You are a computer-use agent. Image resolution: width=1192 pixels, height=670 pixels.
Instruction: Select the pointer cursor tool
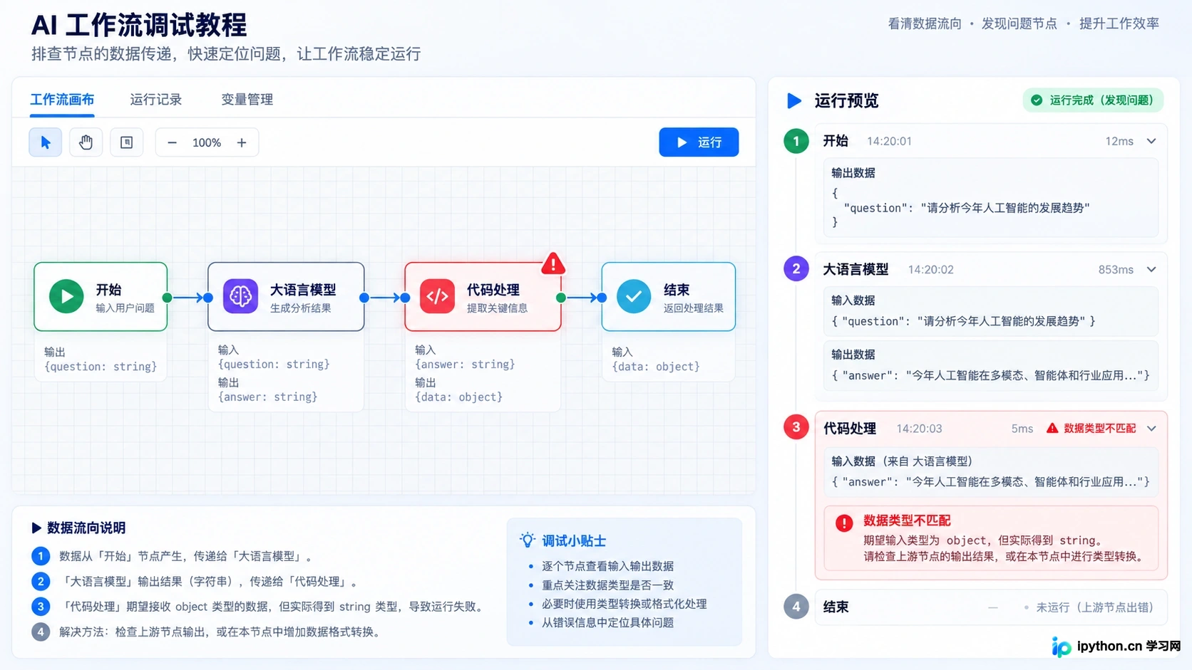pyautogui.click(x=45, y=142)
